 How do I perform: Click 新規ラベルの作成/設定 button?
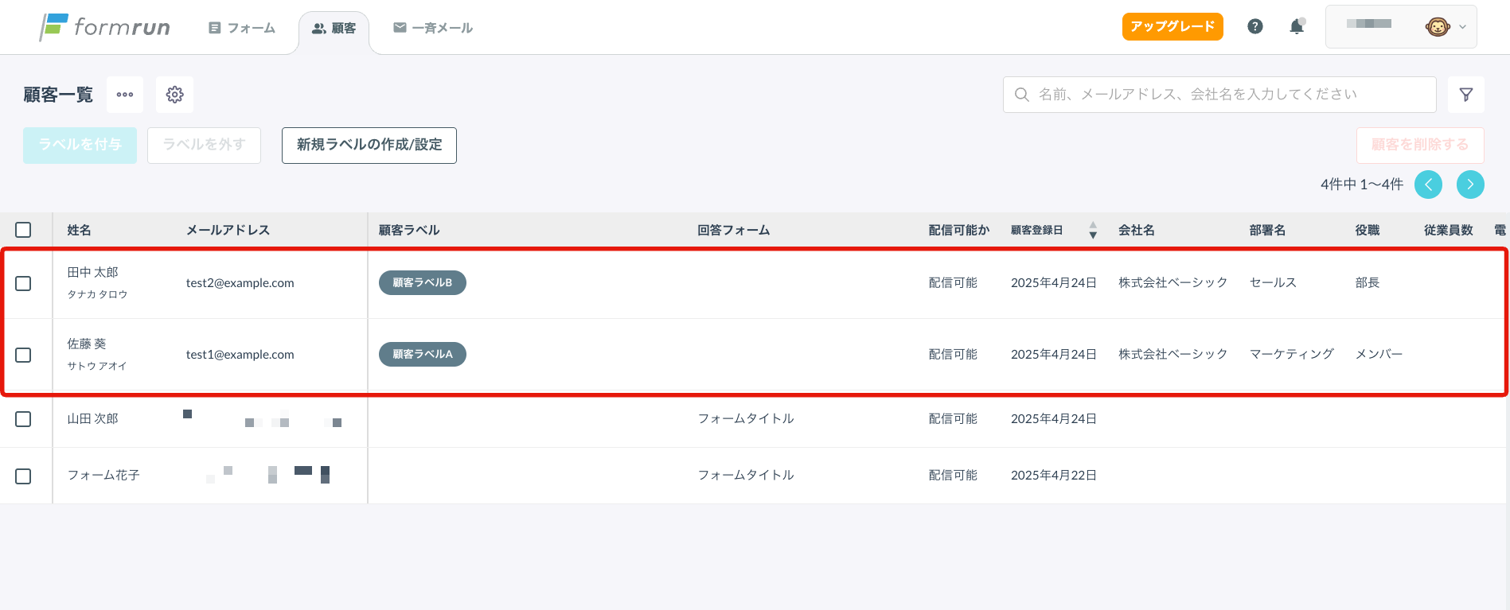pos(369,145)
